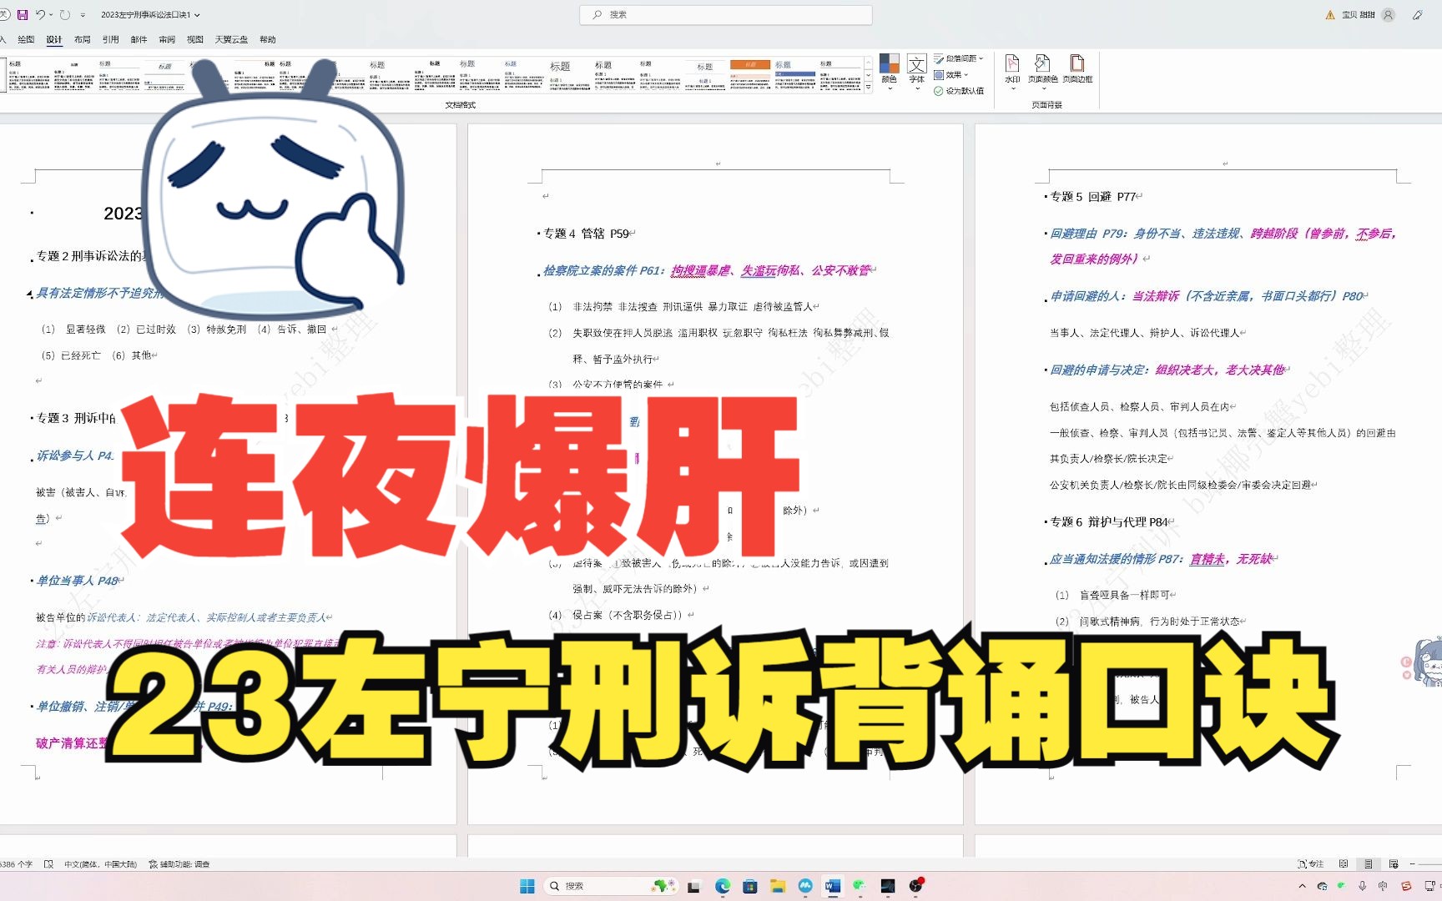Switch to Read Mode view icon
The height and width of the screenshot is (901, 1442).
(x=1344, y=864)
